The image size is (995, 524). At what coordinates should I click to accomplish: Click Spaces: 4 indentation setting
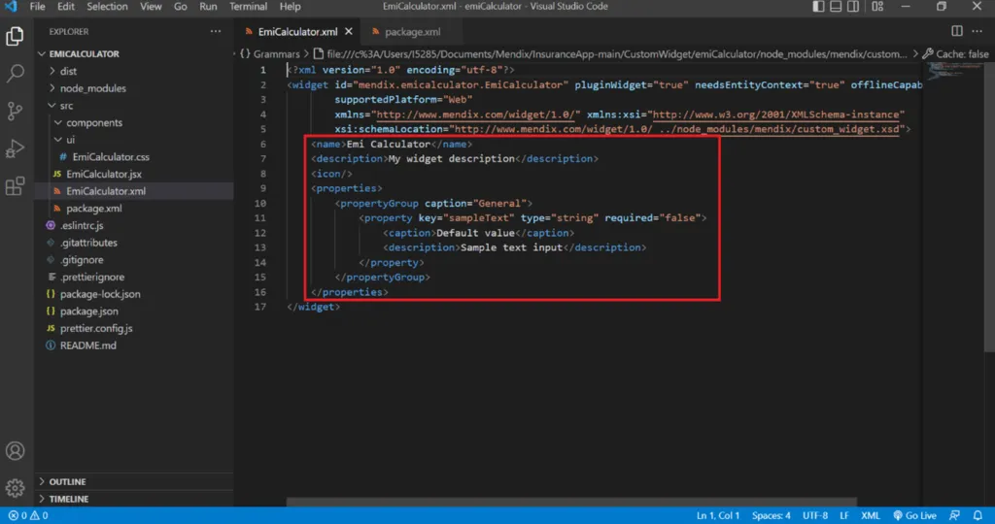coord(771,516)
